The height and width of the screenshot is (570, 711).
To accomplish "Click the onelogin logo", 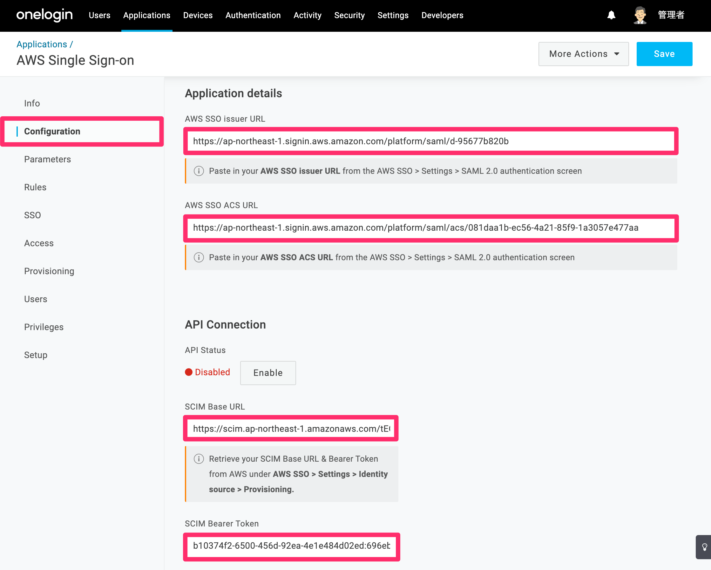I will pos(44,15).
